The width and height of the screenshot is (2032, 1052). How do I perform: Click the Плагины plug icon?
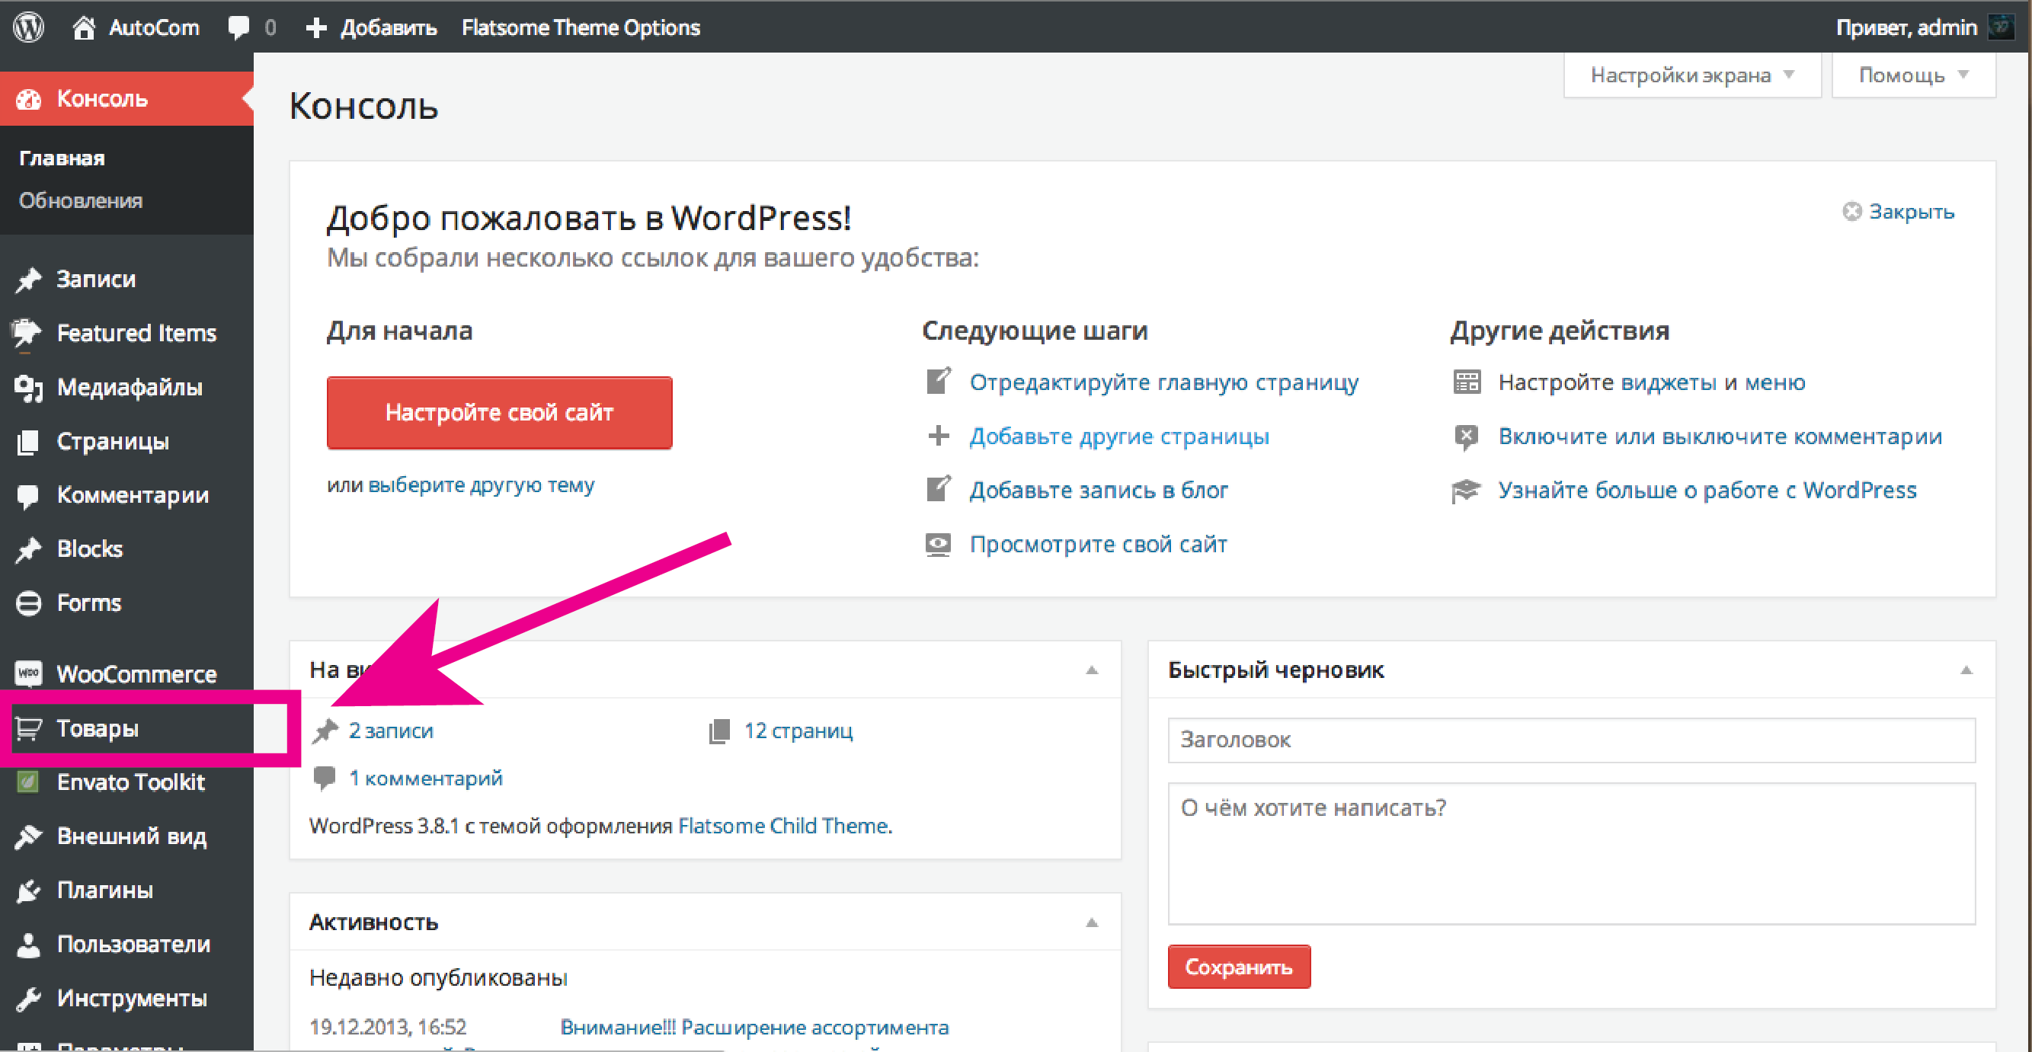(28, 891)
